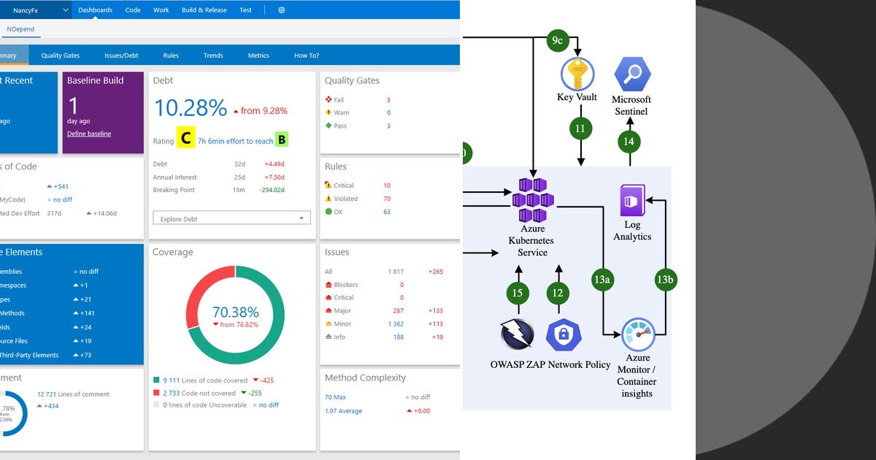Open Microsoft Sentinel from the diagram
This screenshot has width=876, height=460.
[631, 73]
